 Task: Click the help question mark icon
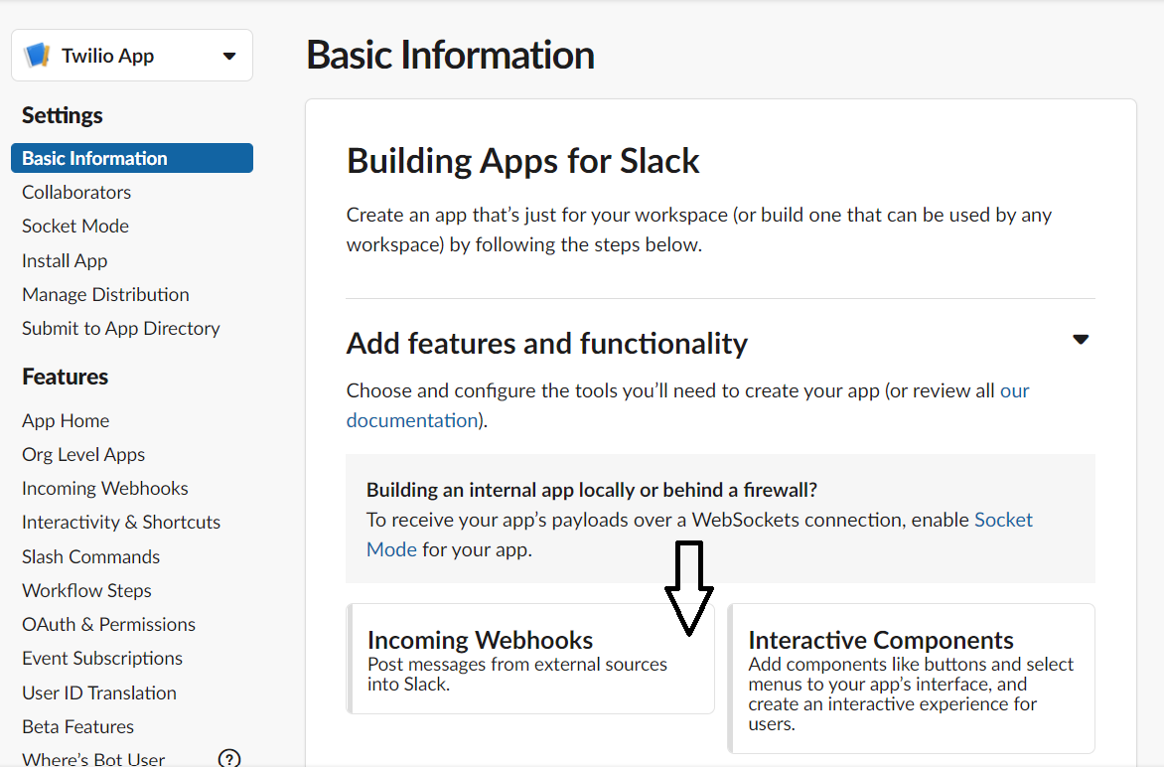229,758
